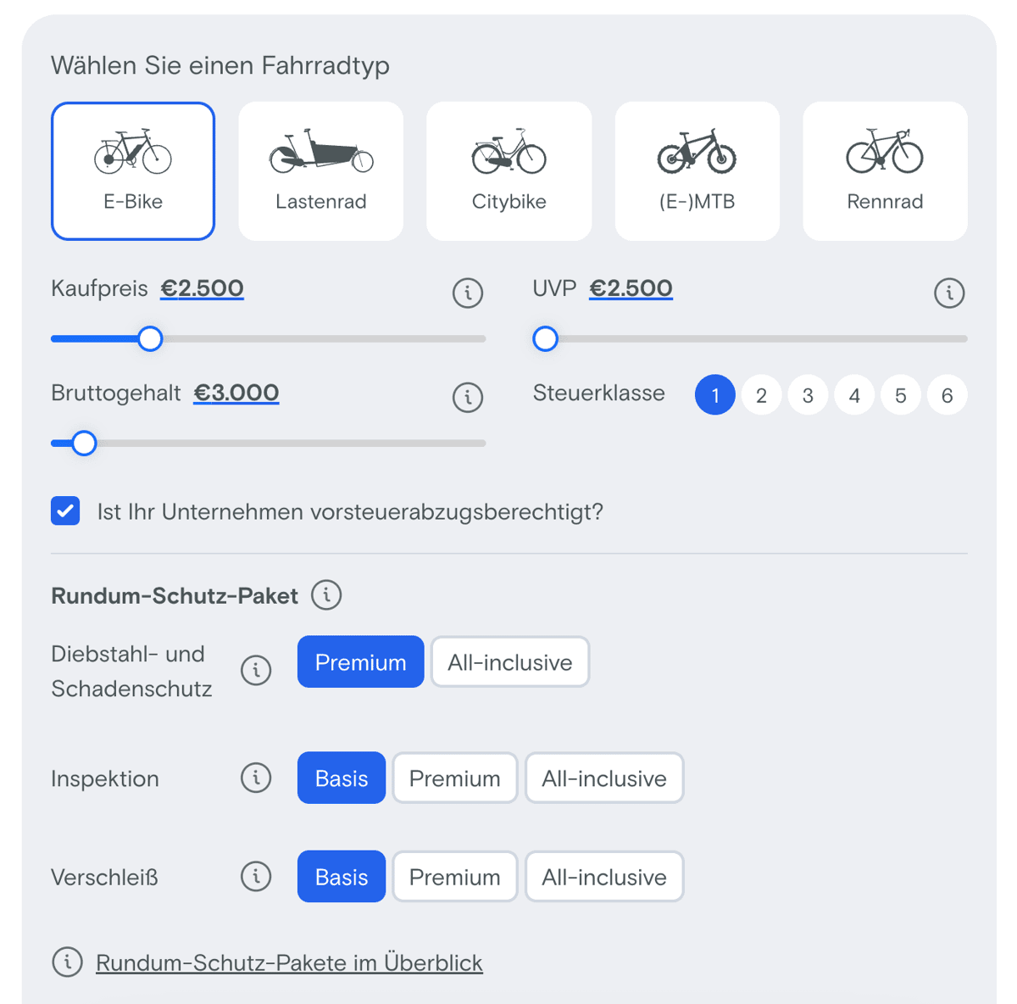The height and width of the screenshot is (1004, 1017).
Task: Pick the Citybike bicycle type
Action: 508,171
